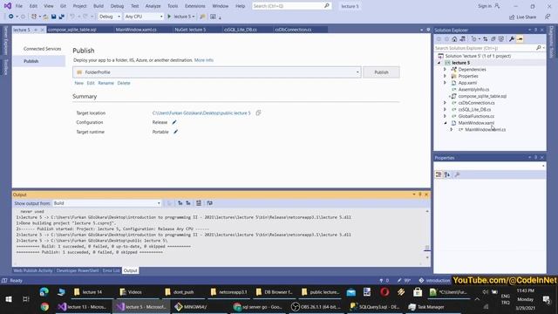
Task: Click the Search (Ctrl+Q) box
Action: (291, 6)
